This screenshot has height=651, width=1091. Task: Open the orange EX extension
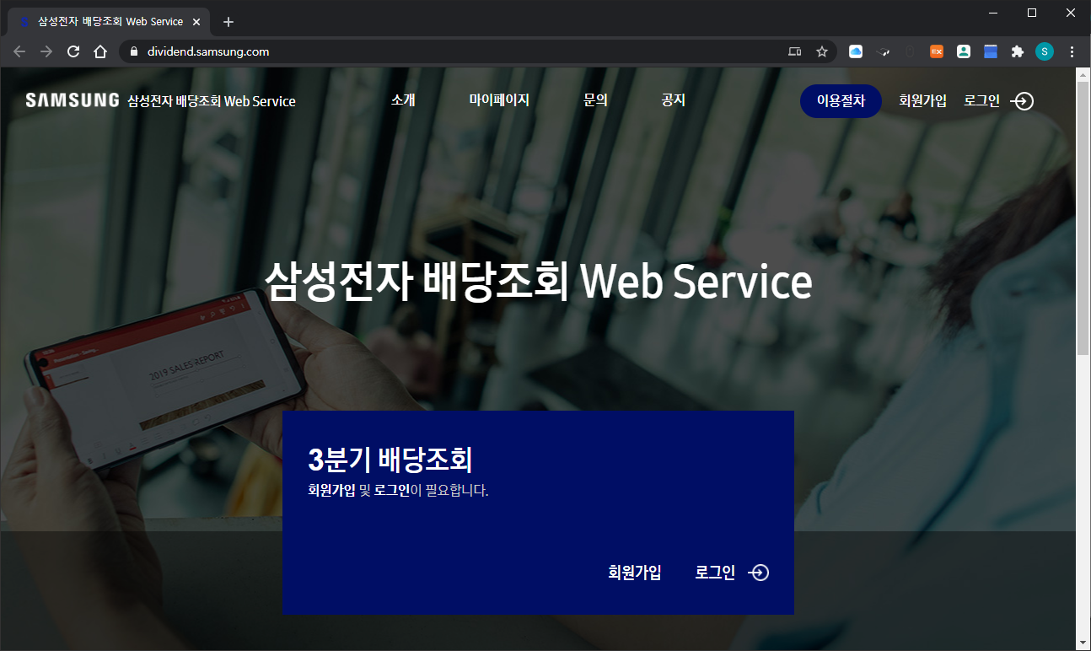(x=937, y=51)
